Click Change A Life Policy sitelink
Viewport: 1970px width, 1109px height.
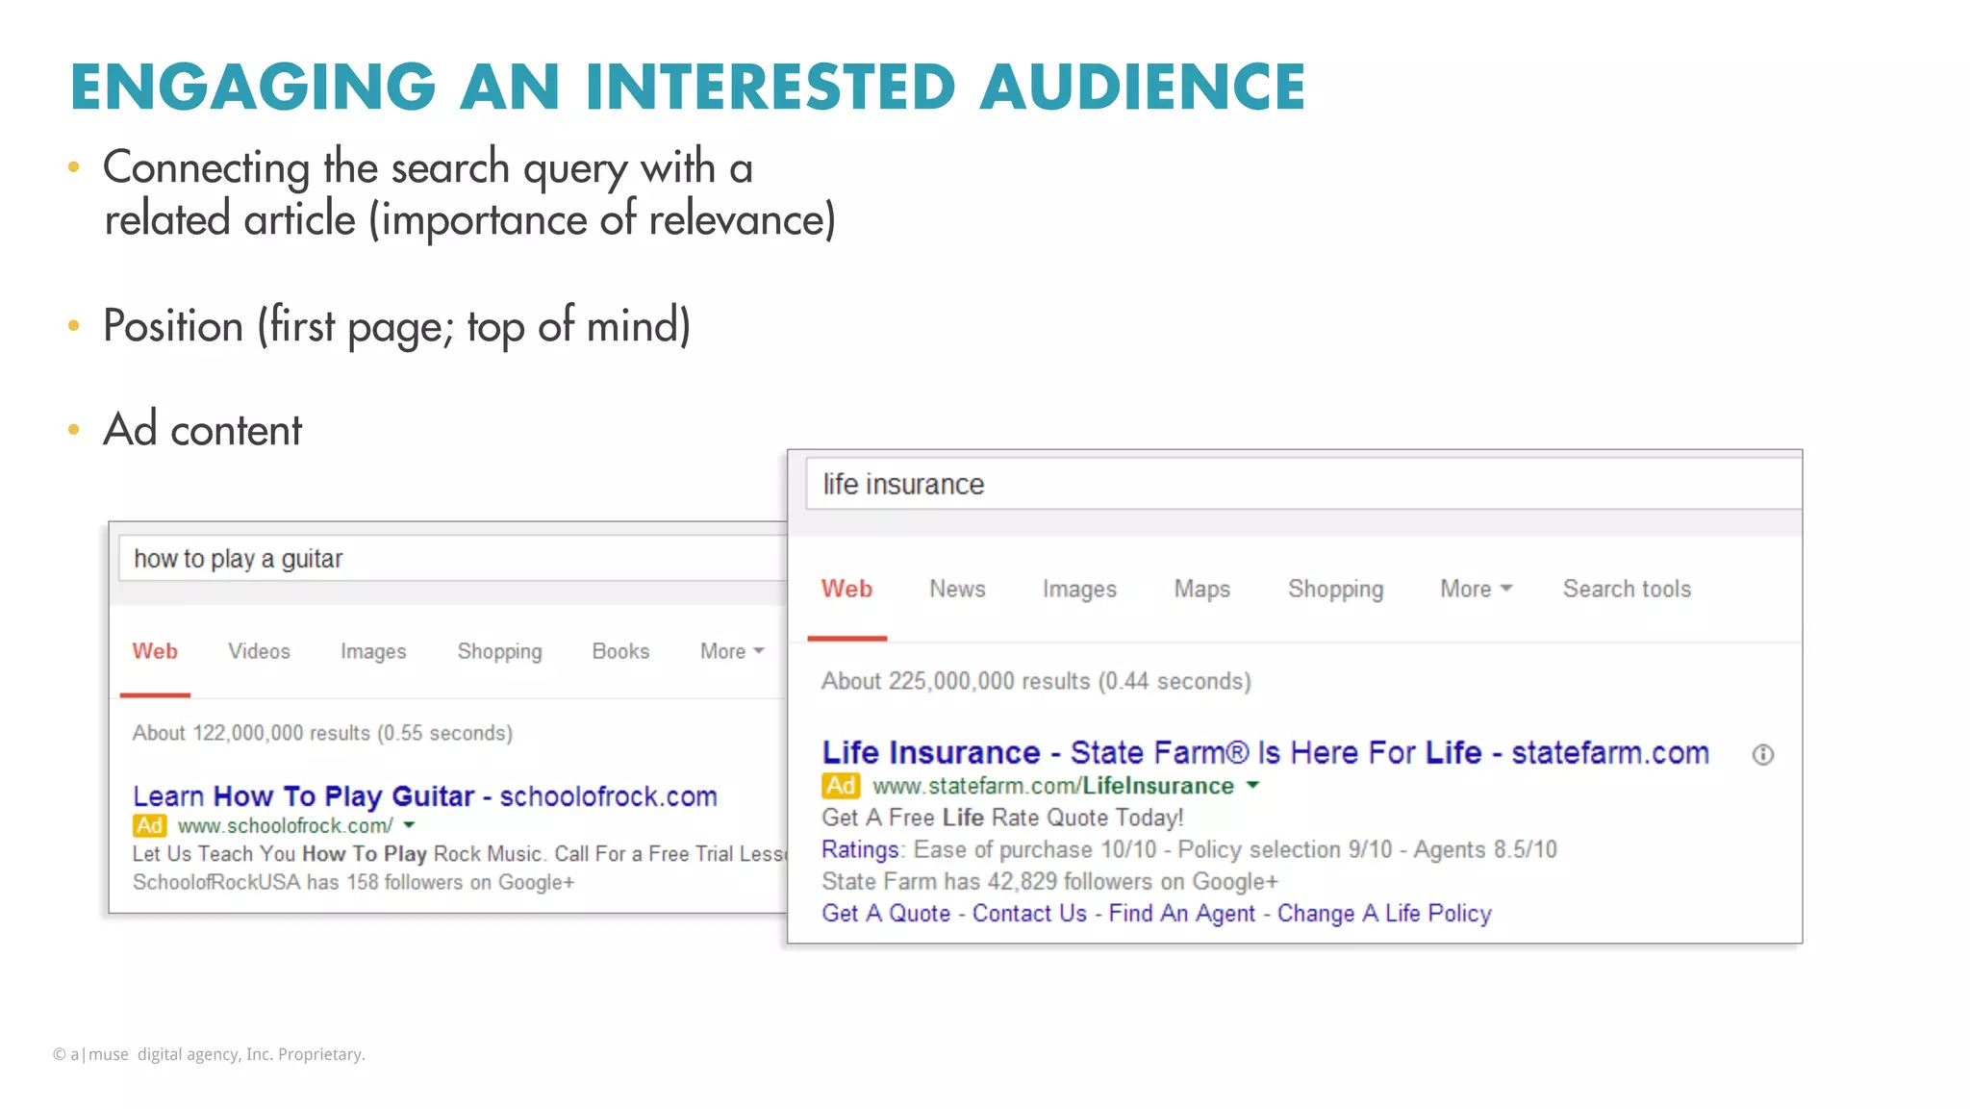pyautogui.click(x=1384, y=913)
